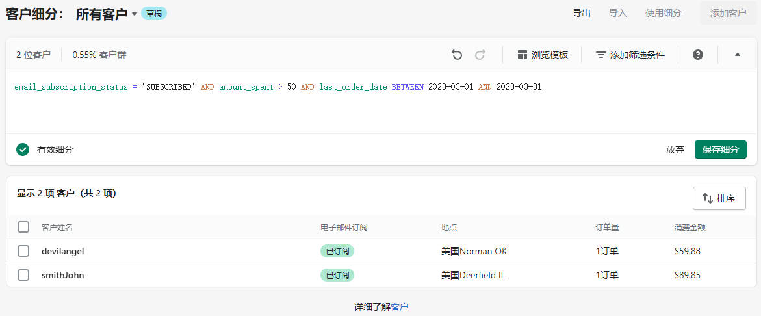761x316 pixels.
Task: Click the BETWEEN keyword in the query
Action: (x=407, y=87)
